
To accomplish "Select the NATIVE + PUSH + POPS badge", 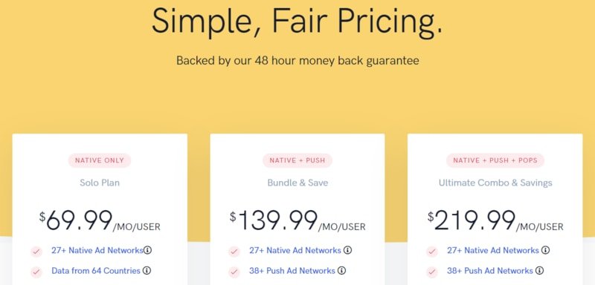I will [x=495, y=160].
